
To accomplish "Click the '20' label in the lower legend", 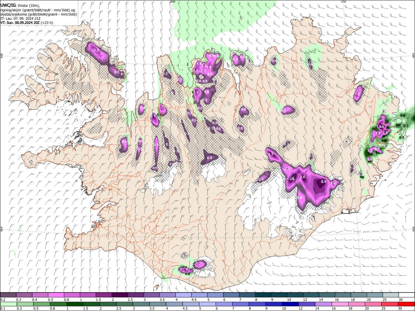I will click(367, 308).
